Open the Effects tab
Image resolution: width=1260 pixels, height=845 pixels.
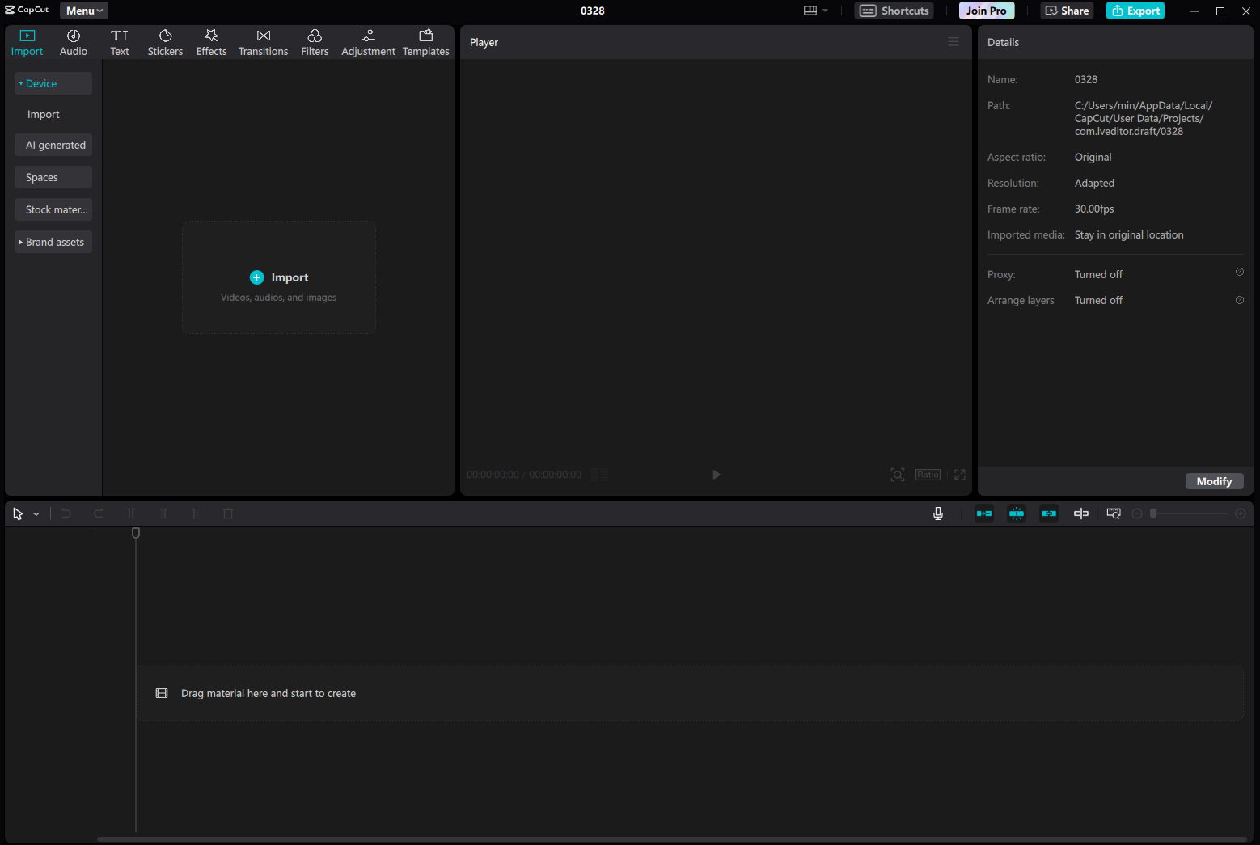tap(211, 43)
